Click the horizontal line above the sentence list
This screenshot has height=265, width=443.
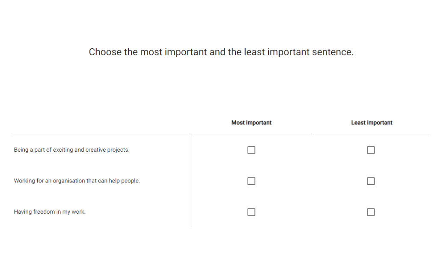pyautogui.click(x=101, y=134)
